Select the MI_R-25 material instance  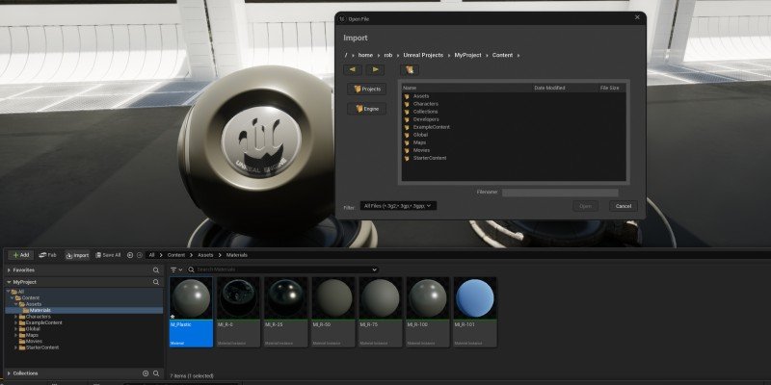coord(285,312)
